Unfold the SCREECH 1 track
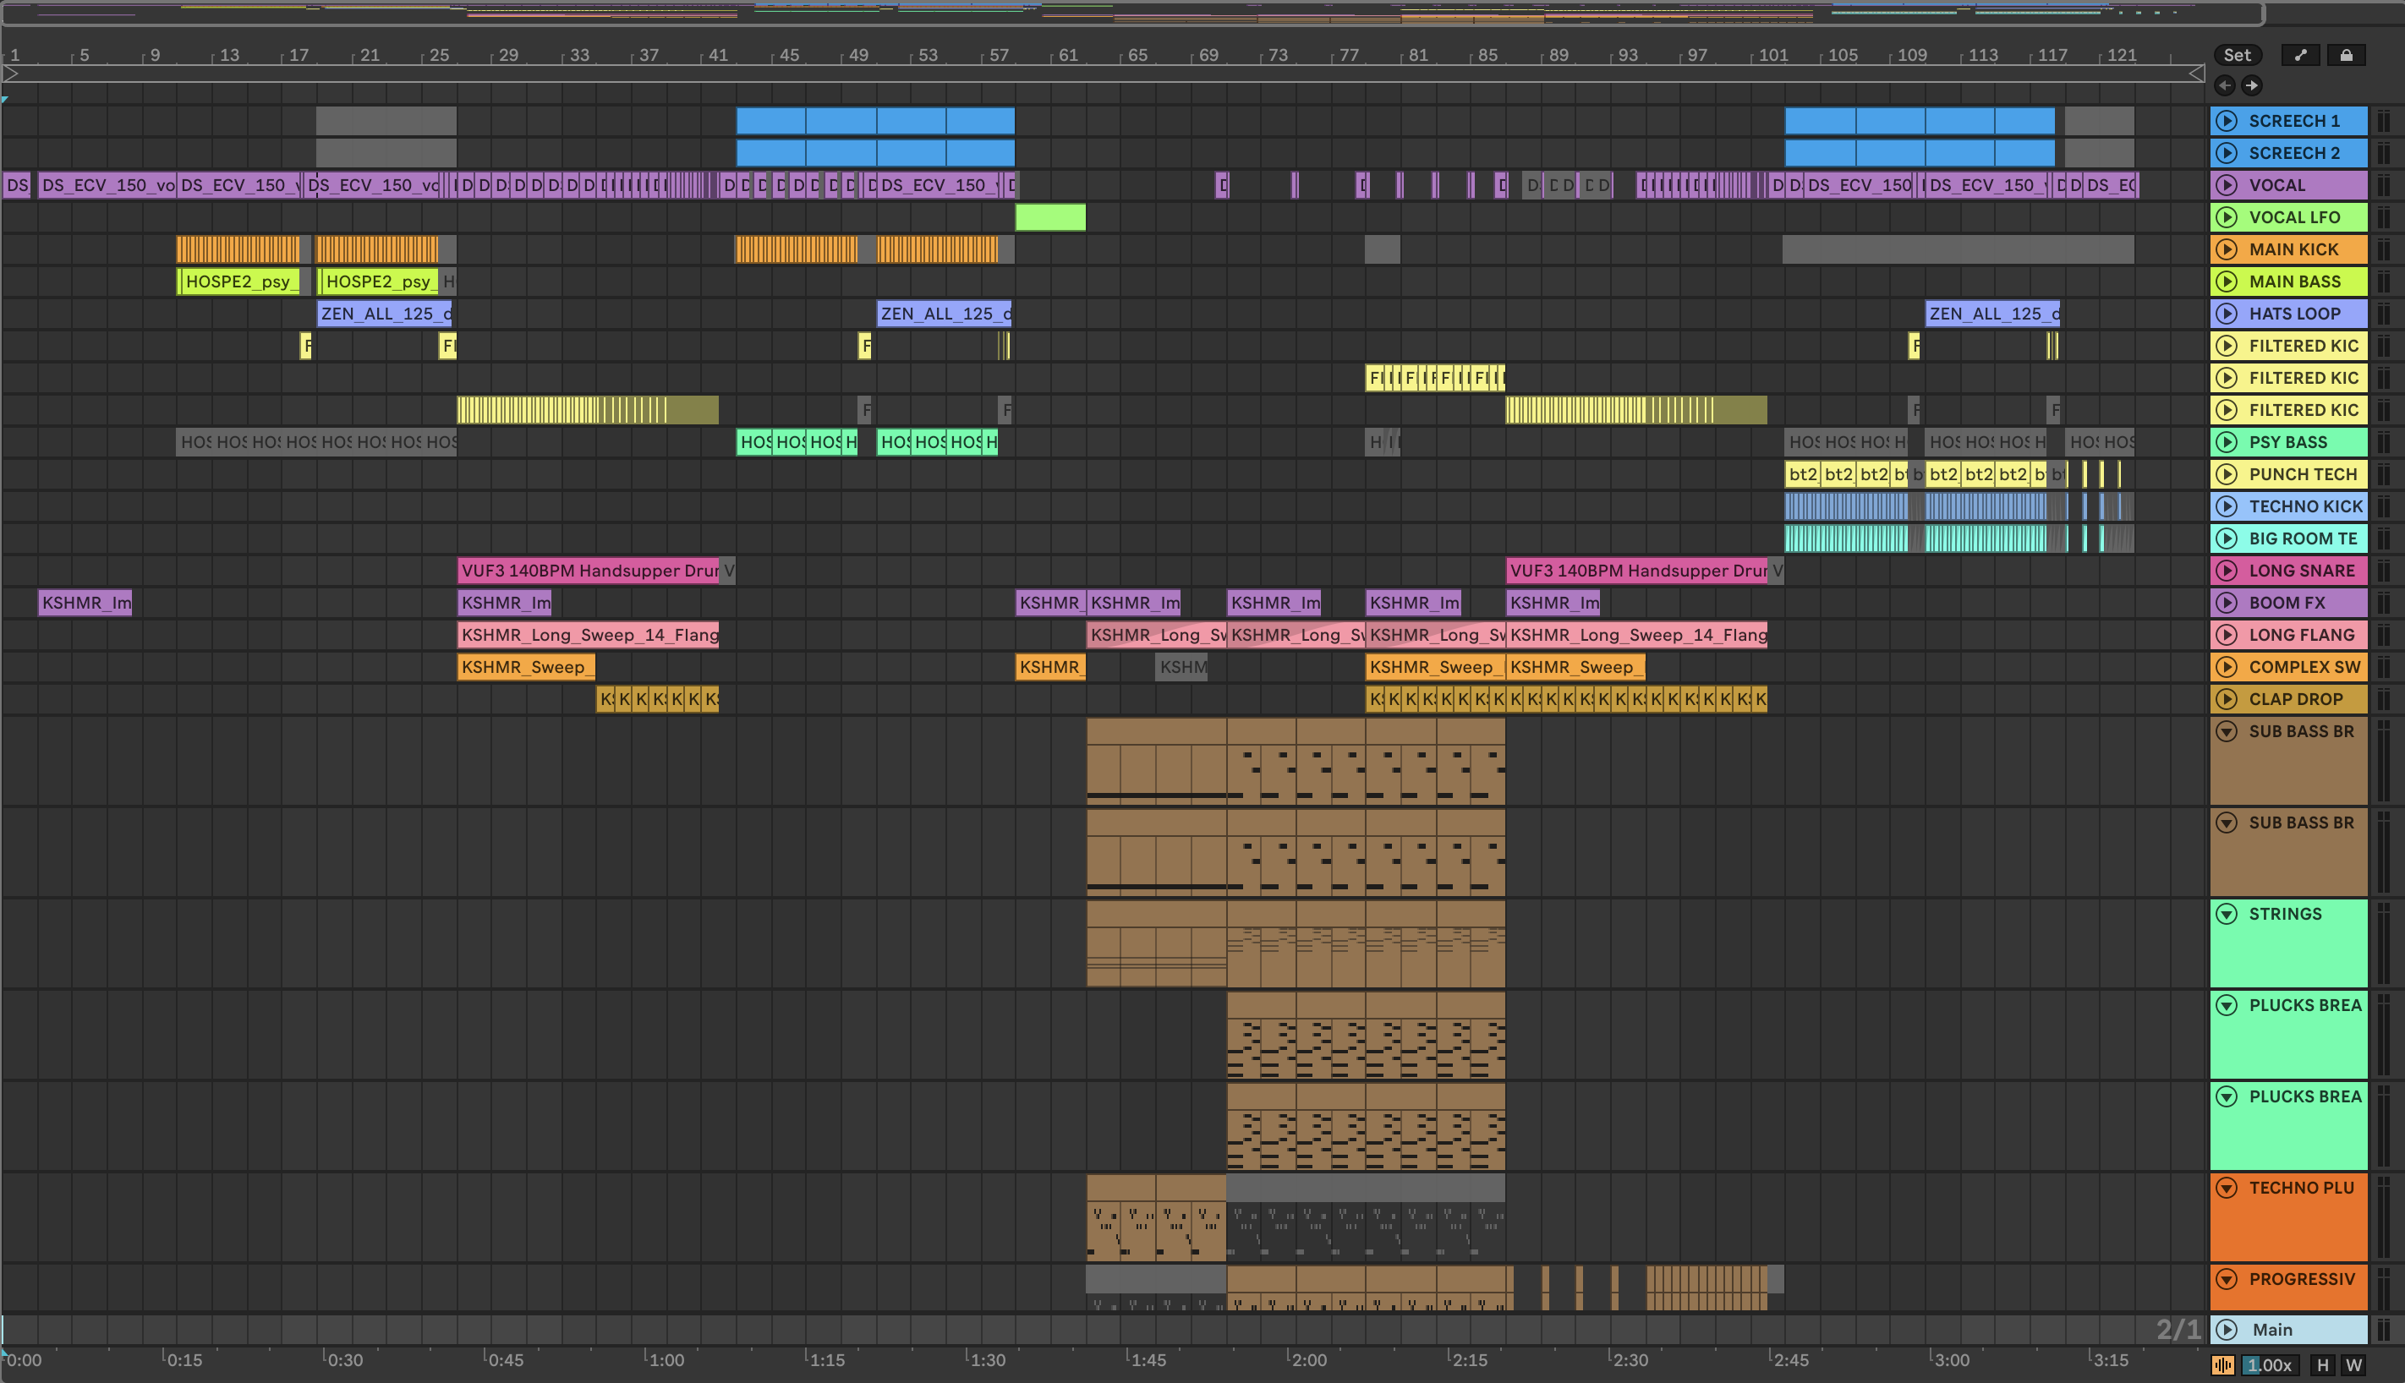The width and height of the screenshot is (2405, 1383). (2227, 121)
